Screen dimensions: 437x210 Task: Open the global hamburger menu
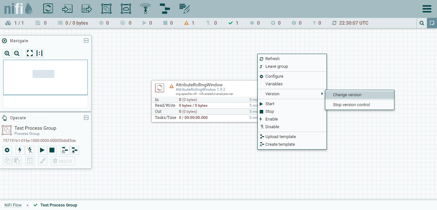tap(427, 9)
